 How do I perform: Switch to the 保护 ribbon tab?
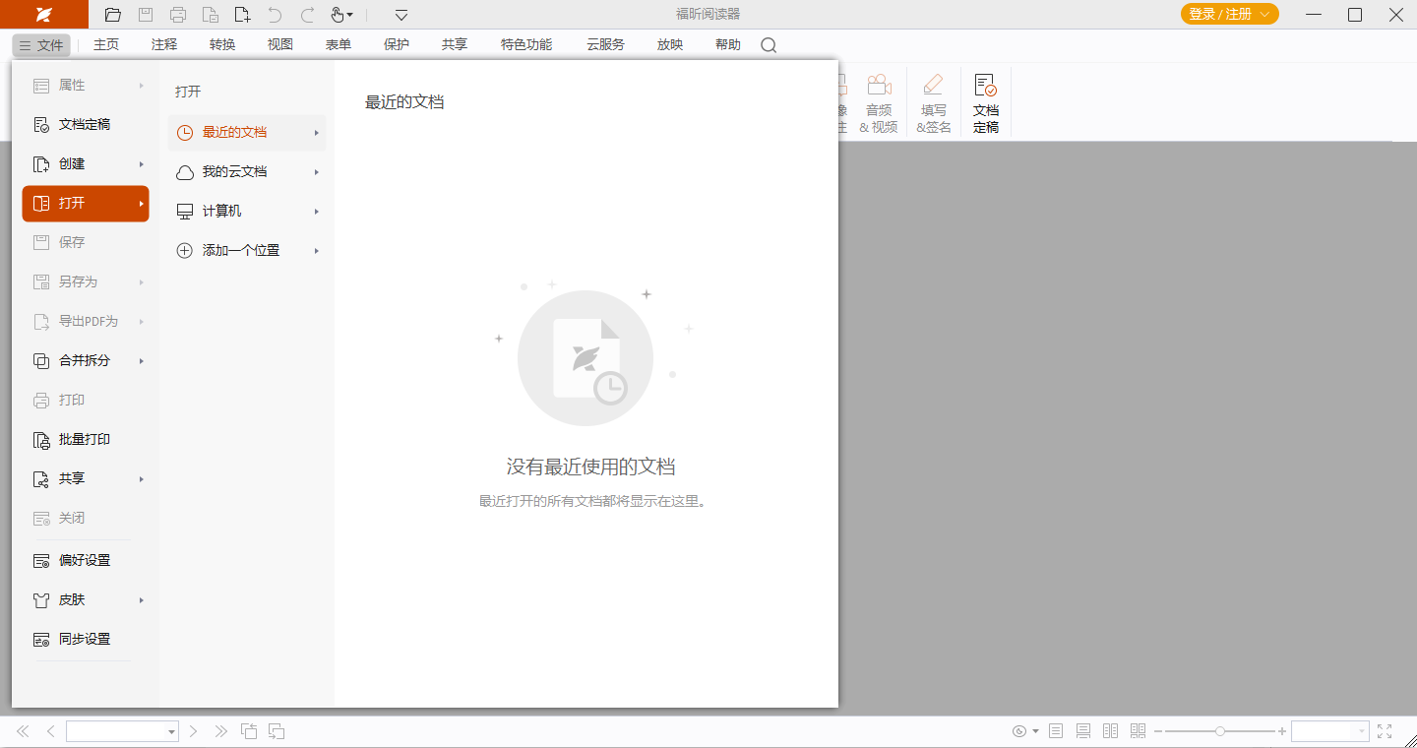(x=397, y=44)
